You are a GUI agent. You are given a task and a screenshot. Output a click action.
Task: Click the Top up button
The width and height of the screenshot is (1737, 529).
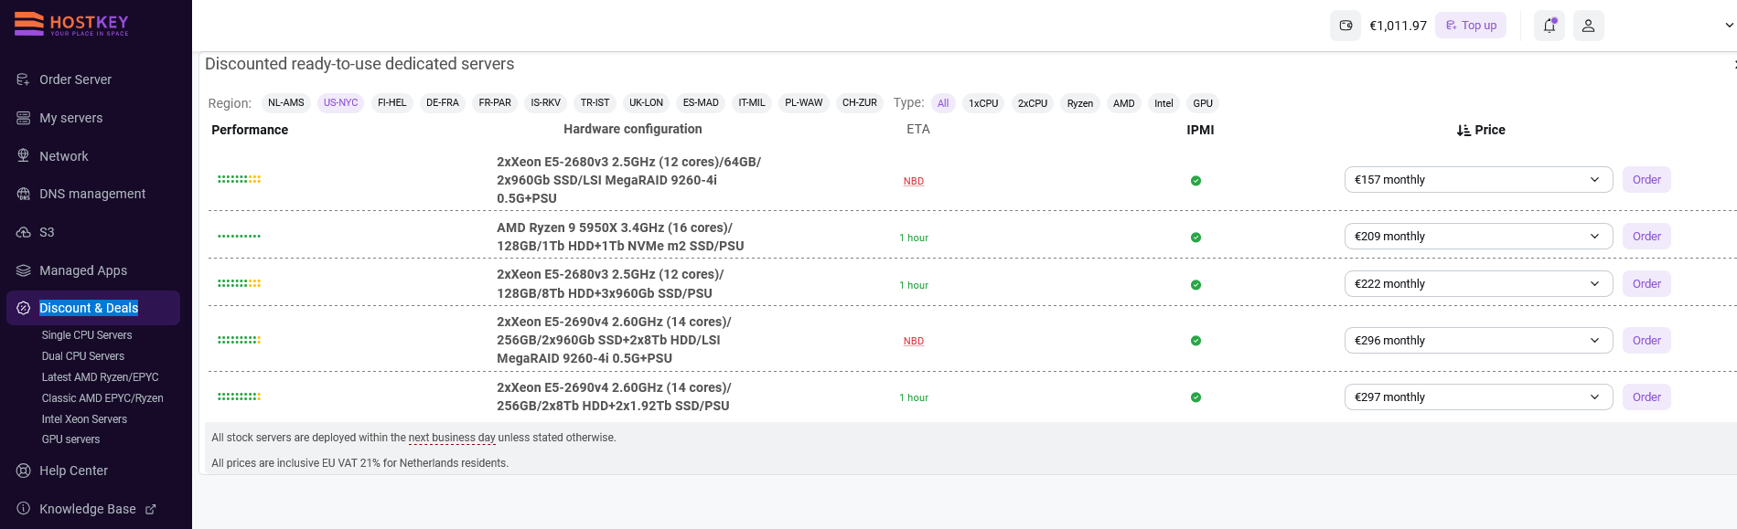(x=1471, y=26)
